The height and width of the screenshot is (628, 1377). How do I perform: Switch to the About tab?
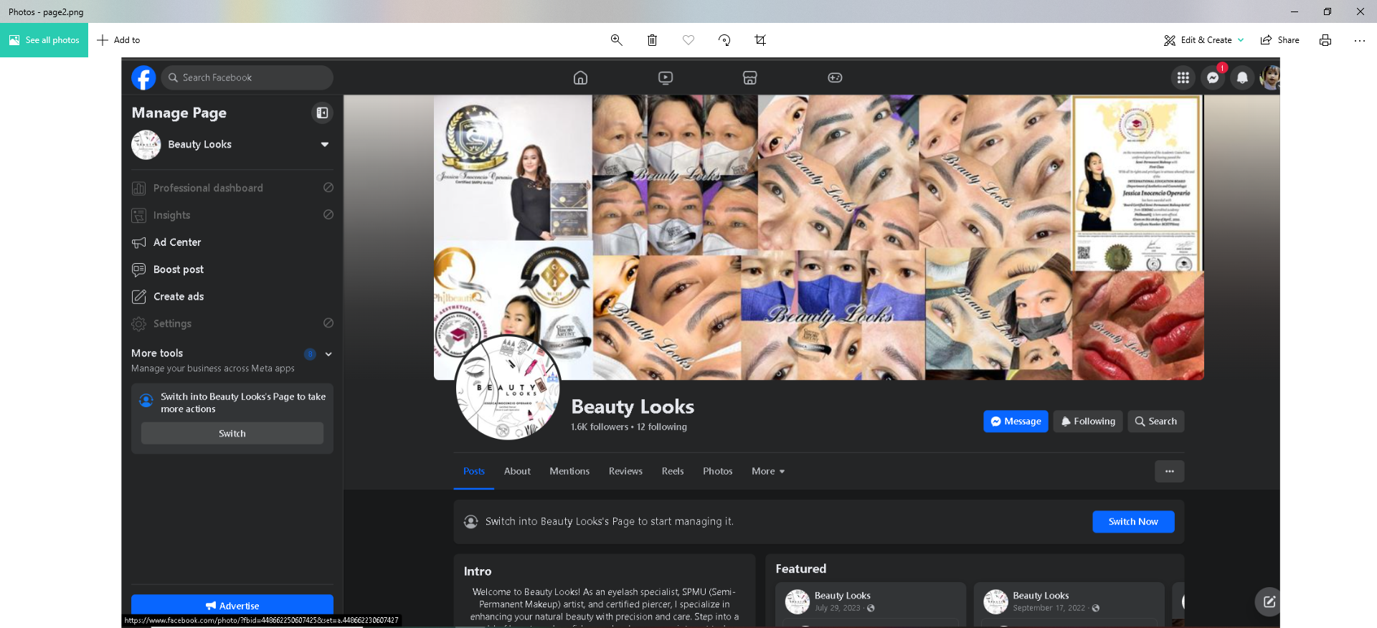[517, 471]
